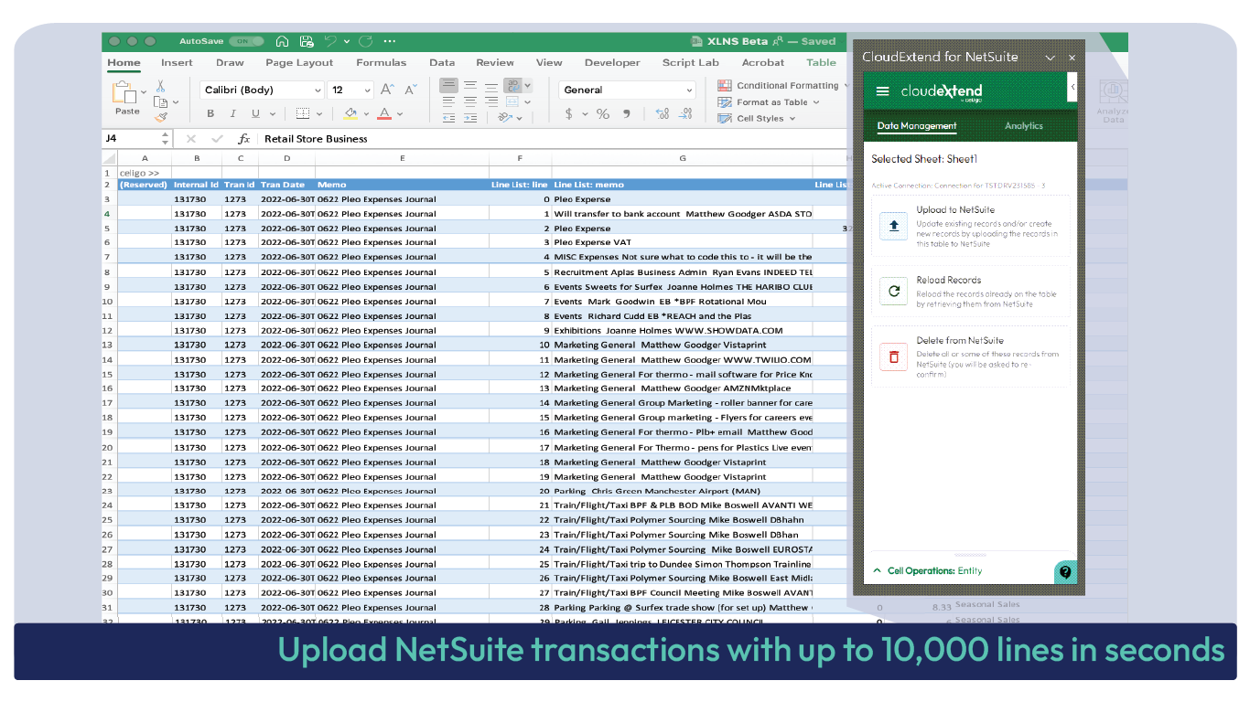Open the Script Lab ribbon tab
1250x702 pixels.
(691, 63)
